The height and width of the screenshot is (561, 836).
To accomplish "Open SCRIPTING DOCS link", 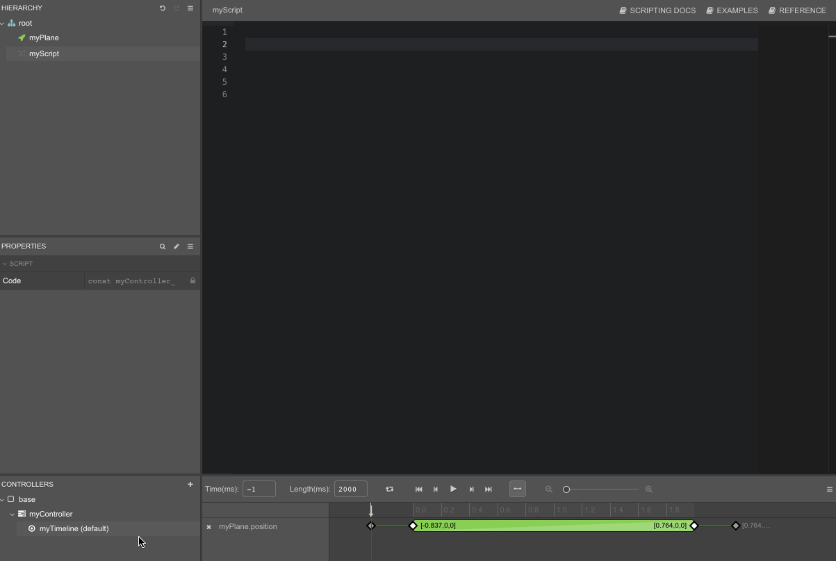I will [x=657, y=10].
